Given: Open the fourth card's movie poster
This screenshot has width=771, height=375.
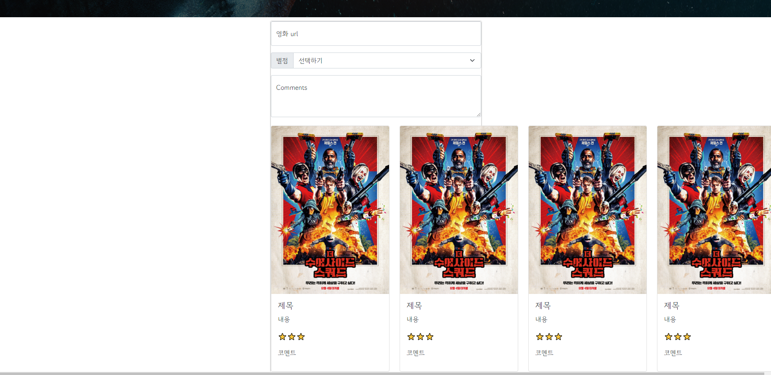Looking at the screenshot, I should (x=714, y=210).
